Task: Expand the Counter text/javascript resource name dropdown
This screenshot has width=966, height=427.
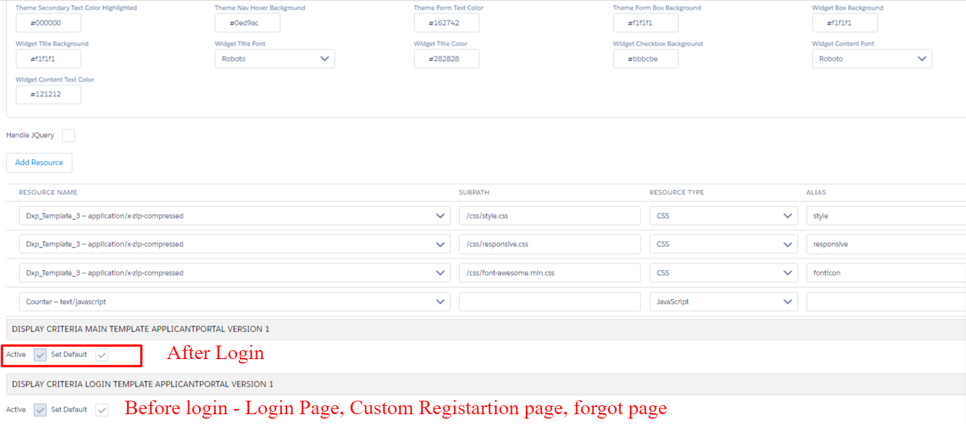Action: (234, 302)
